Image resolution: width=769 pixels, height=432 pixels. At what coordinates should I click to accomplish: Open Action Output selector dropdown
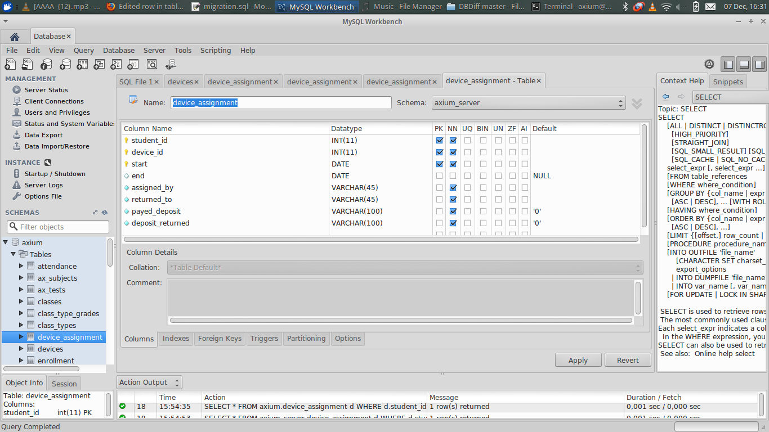[149, 382]
